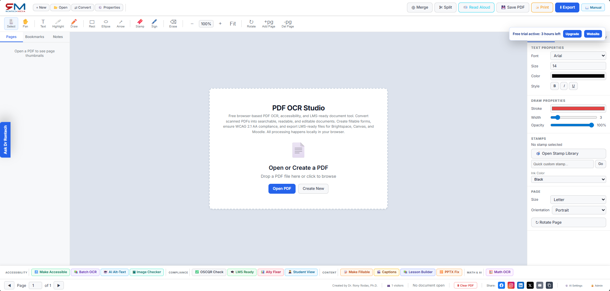Click the Clear PDF button
Screen dimensions: 610x291
465,285
